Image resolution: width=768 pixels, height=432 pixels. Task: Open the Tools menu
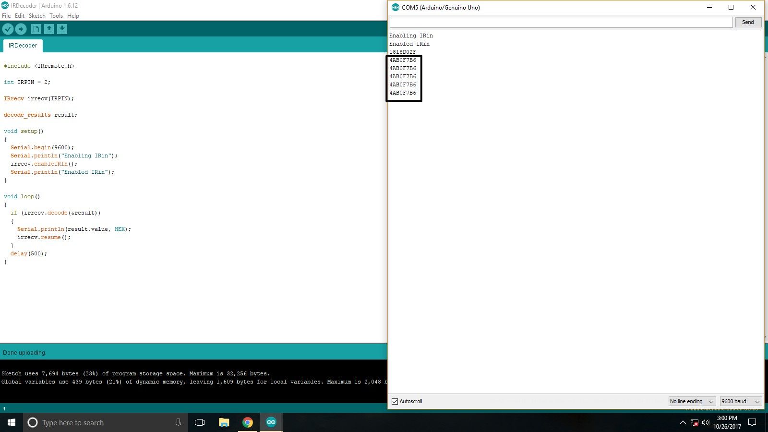pyautogui.click(x=56, y=16)
